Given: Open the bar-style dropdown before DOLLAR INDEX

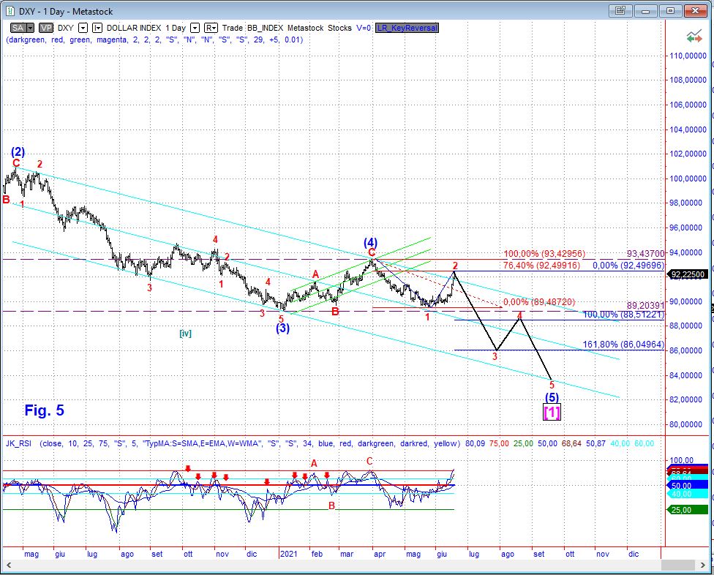Looking at the screenshot, I should coord(97,28).
